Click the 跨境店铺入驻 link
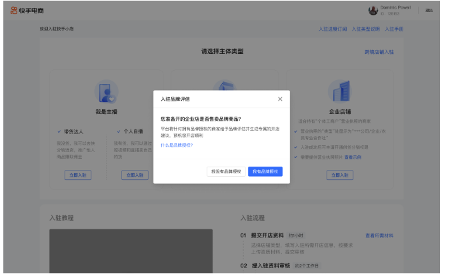This screenshot has height=278, width=450. point(379,51)
